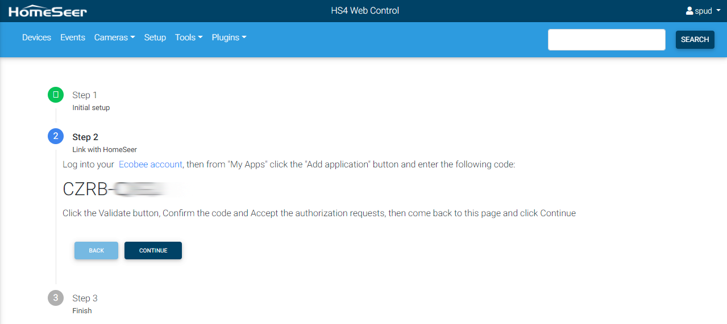Click the green Step 1 circle icon
This screenshot has width=727, height=324.
click(x=56, y=95)
